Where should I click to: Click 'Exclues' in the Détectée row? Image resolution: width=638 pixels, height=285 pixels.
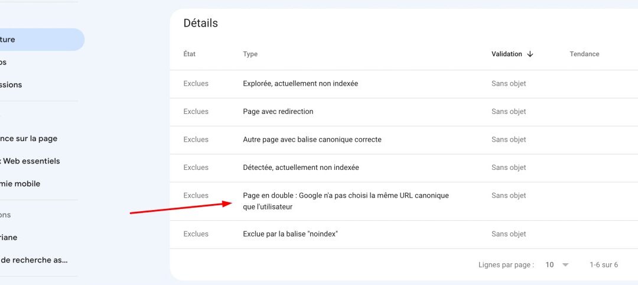[196, 167]
